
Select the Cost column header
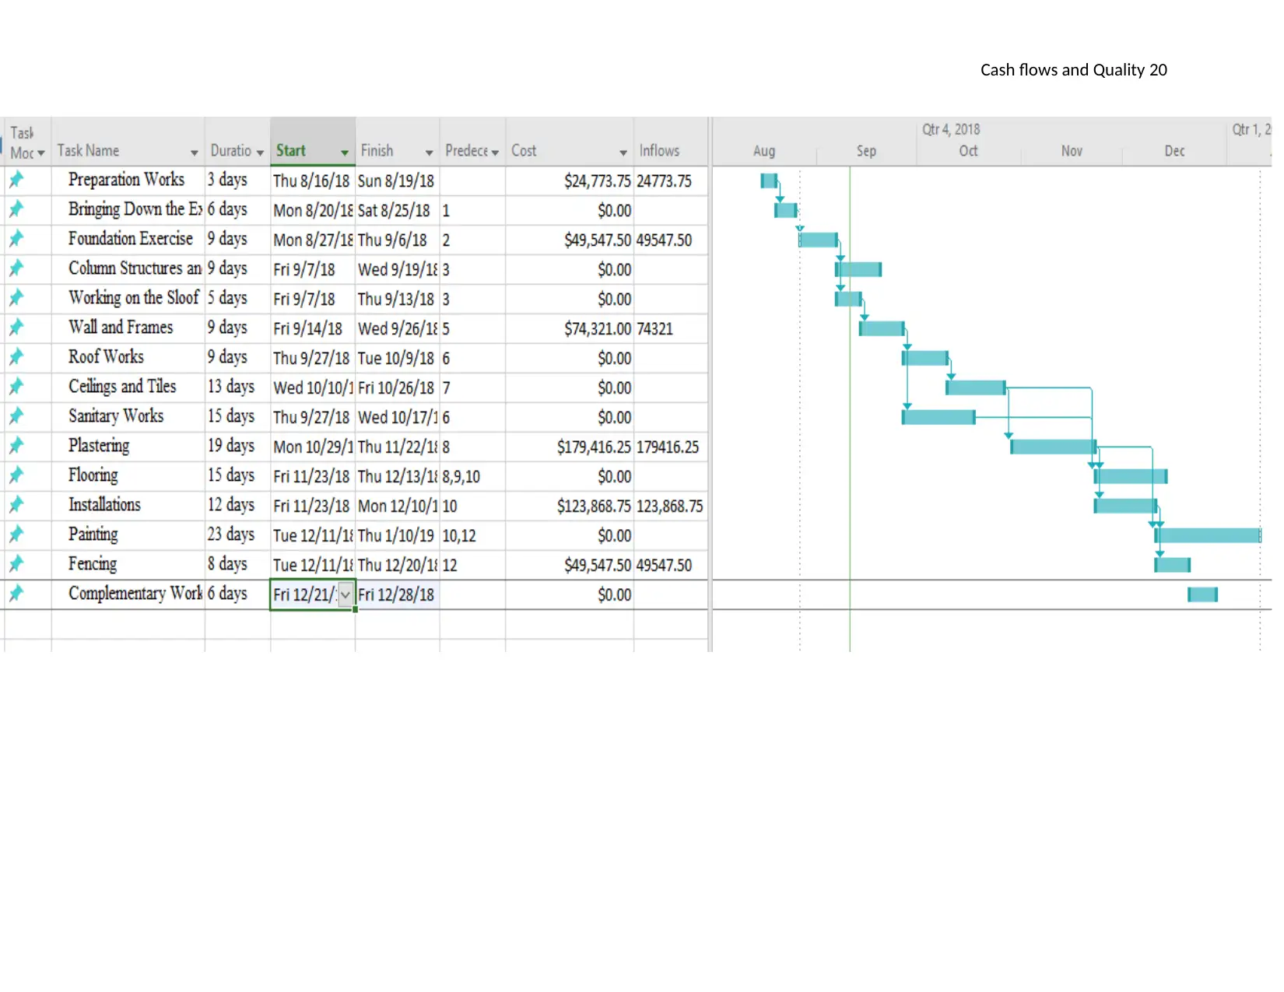[x=570, y=142]
